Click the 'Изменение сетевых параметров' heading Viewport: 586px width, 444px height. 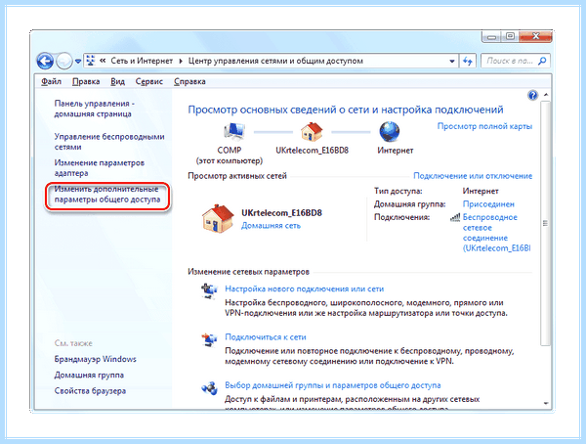point(248,272)
